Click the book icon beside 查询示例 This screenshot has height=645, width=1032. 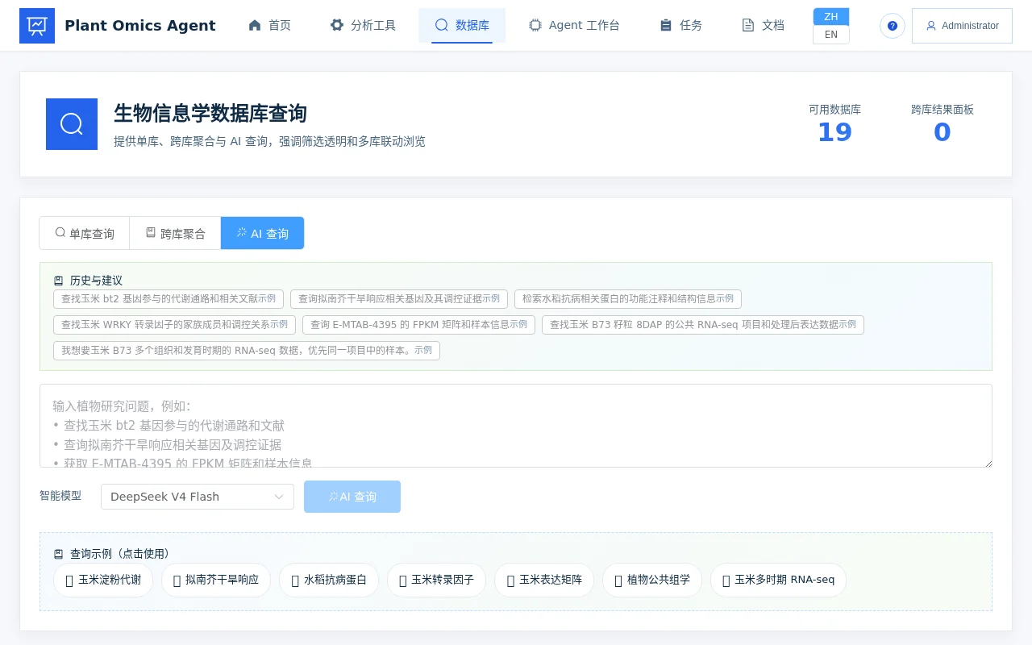(59, 554)
